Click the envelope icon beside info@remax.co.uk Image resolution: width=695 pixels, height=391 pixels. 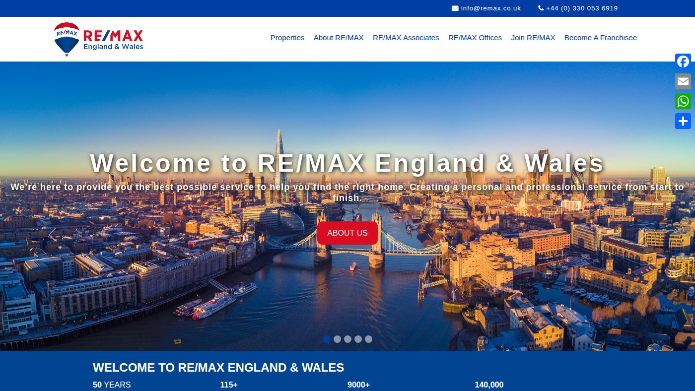pos(455,8)
